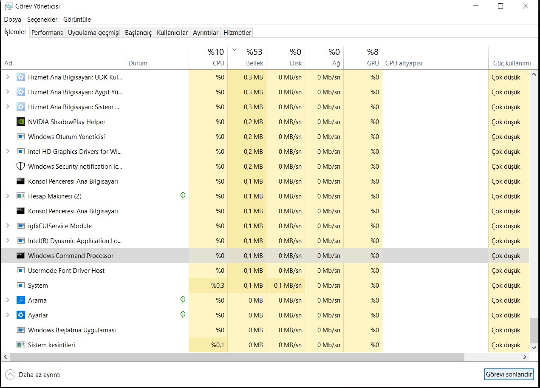Click the horizontal scrollbar right arrow

[x=525, y=357]
